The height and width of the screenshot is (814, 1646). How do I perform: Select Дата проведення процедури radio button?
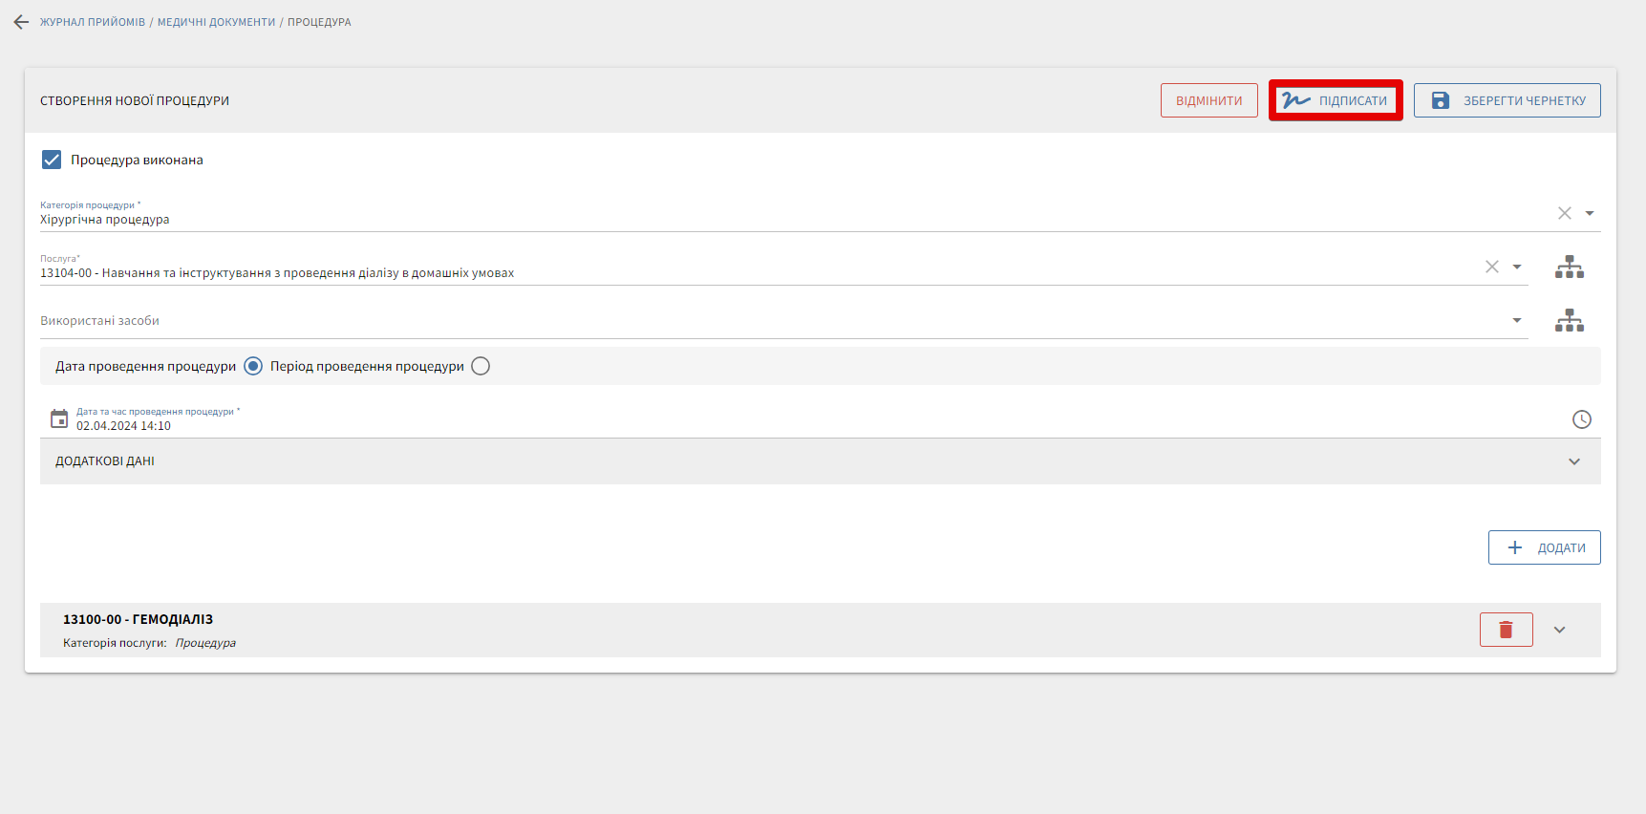(253, 366)
